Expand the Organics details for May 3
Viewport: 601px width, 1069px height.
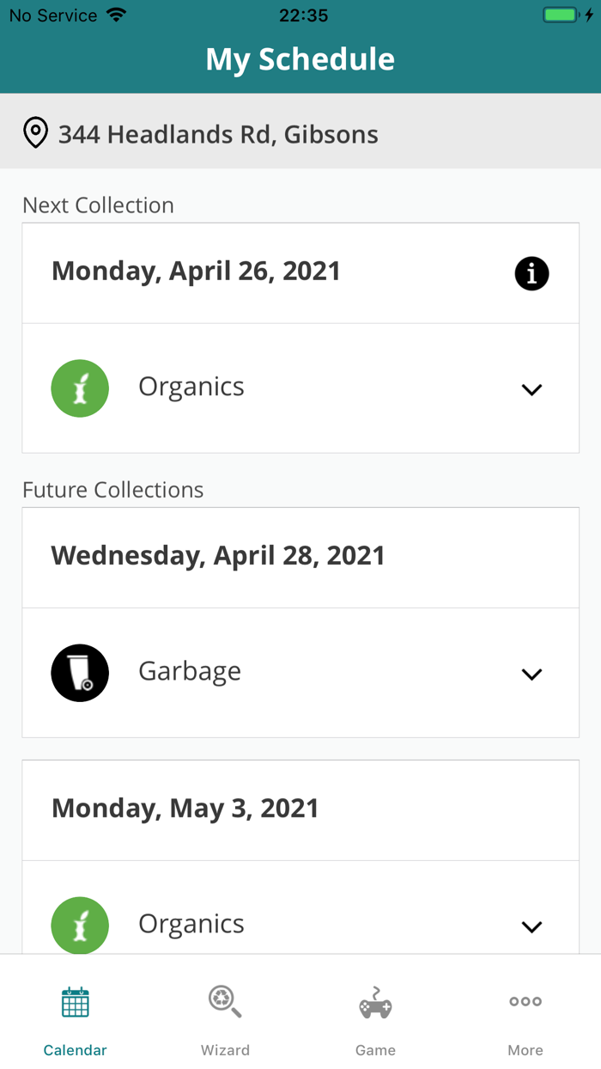[531, 927]
